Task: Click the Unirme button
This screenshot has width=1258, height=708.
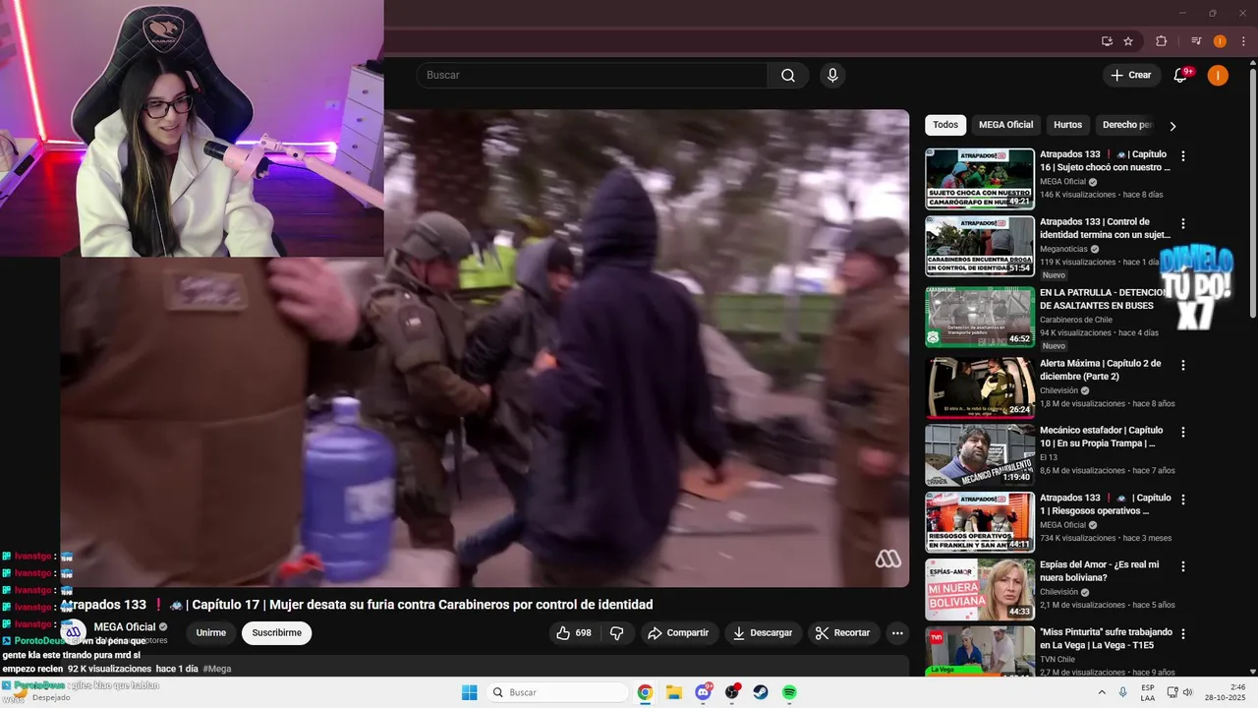Action: (x=211, y=633)
